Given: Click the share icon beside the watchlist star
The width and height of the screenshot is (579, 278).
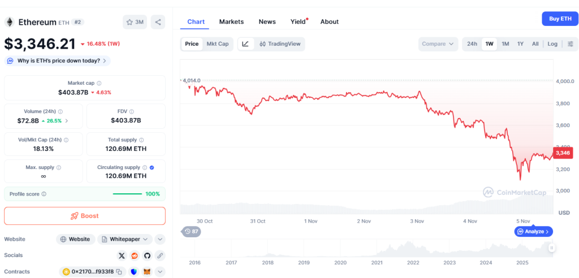Looking at the screenshot, I should point(158,22).
